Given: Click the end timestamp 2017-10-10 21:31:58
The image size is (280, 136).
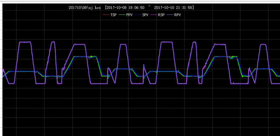Looking at the screenshot, I should click(173, 8).
